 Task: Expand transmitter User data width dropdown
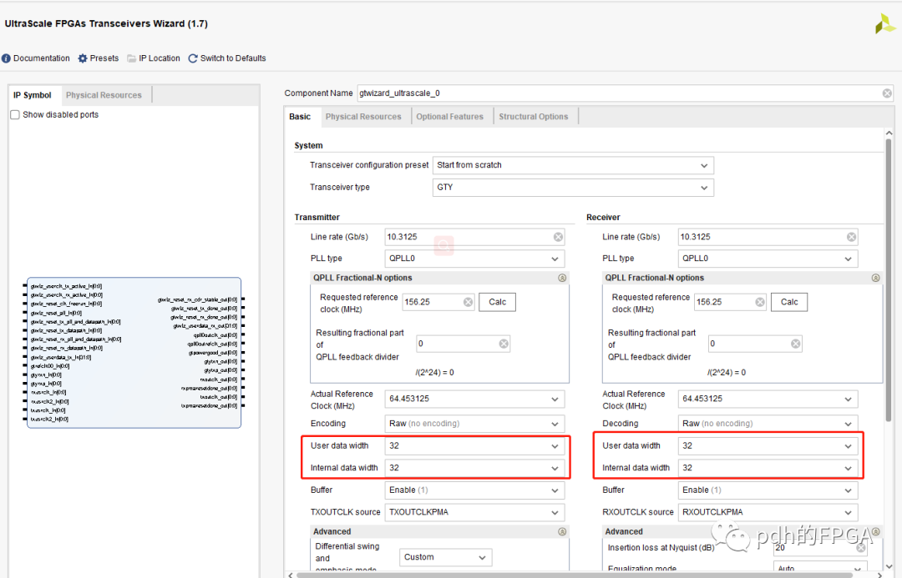pos(474,446)
